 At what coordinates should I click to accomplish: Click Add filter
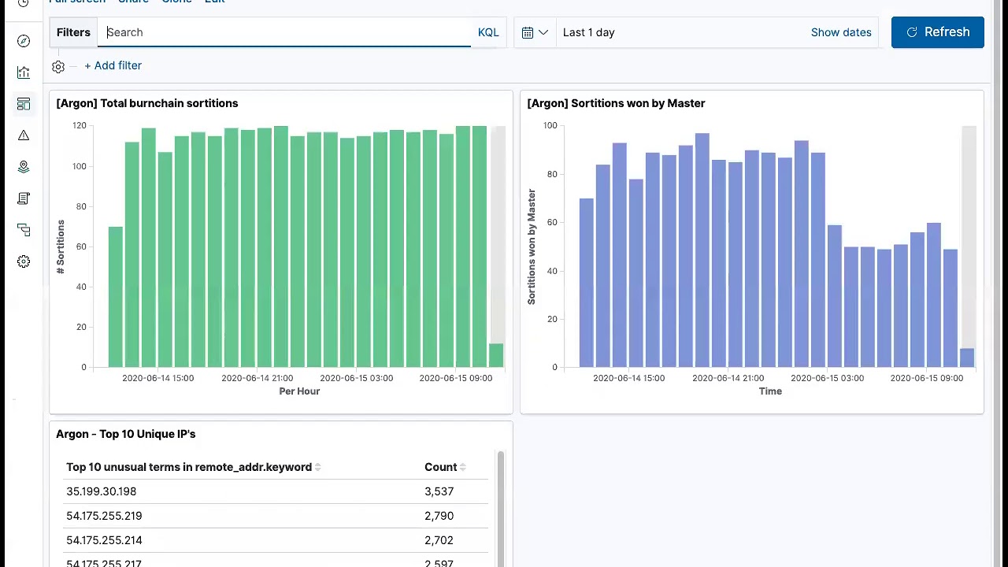pos(113,65)
